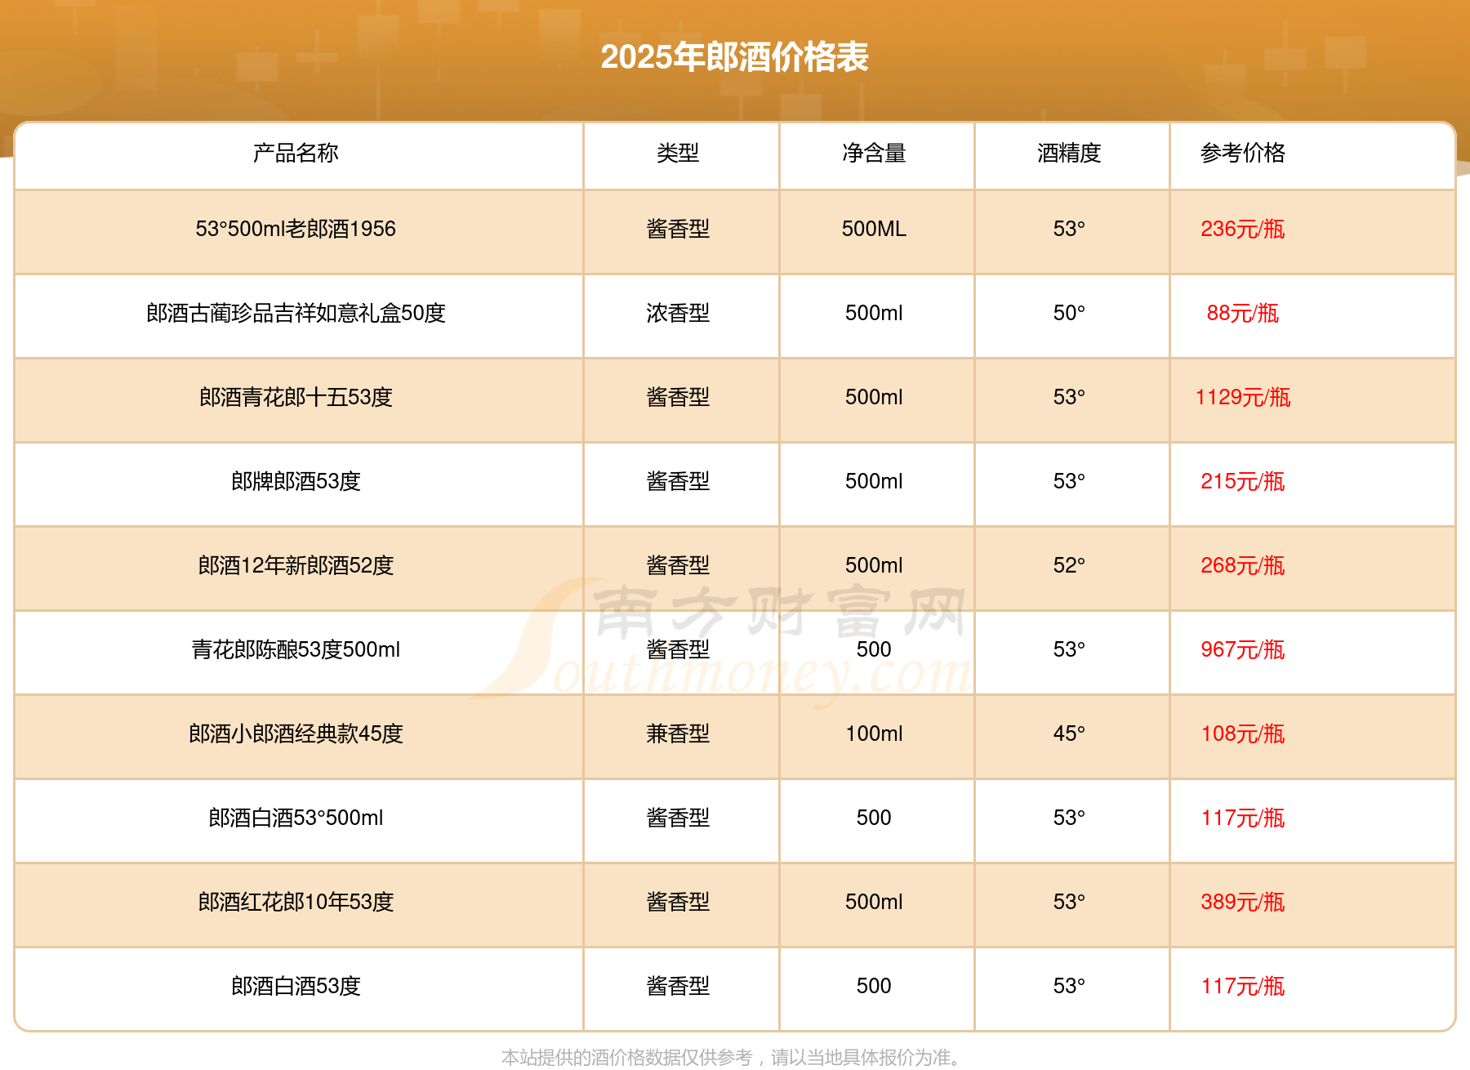
Task: Click 酱香型 in 红花郎10年 row
Action: click(x=678, y=902)
